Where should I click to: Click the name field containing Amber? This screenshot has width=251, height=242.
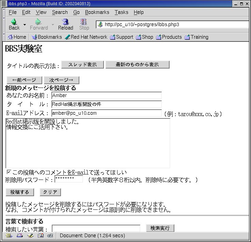[107, 95]
